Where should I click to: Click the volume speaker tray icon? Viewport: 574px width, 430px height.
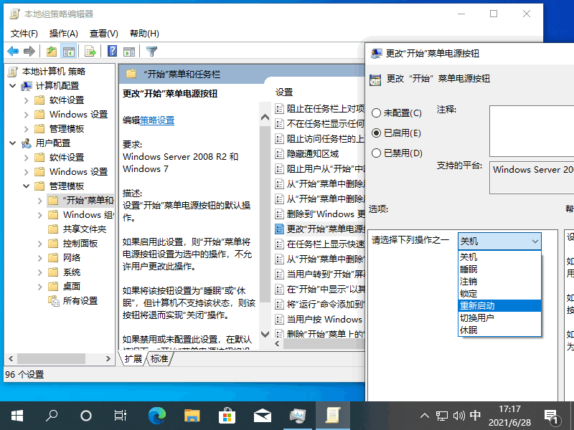coord(458,416)
